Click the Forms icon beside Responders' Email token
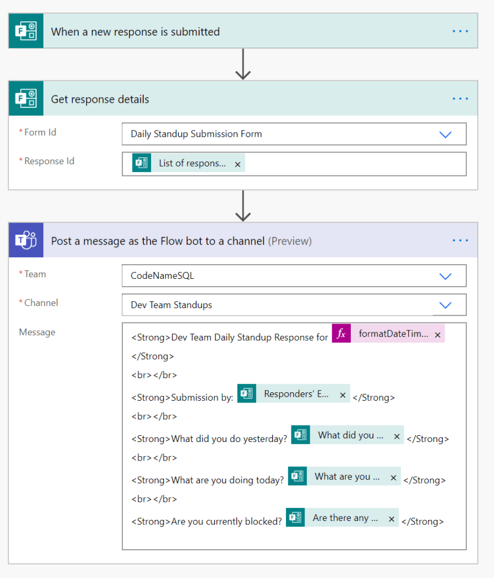 pyautogui.click(x=247, y=394)
